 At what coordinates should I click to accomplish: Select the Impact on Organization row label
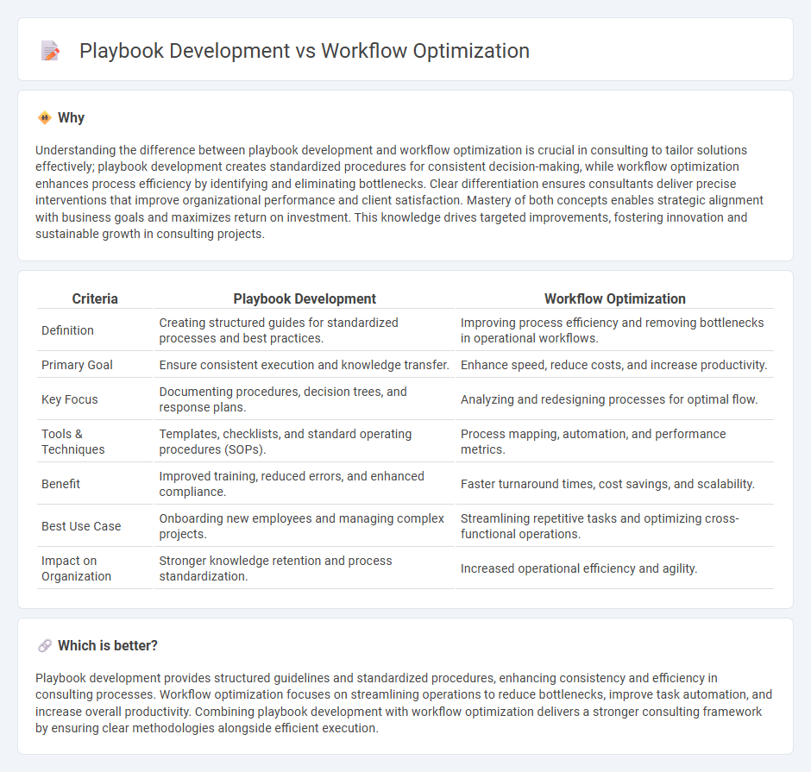77,568
